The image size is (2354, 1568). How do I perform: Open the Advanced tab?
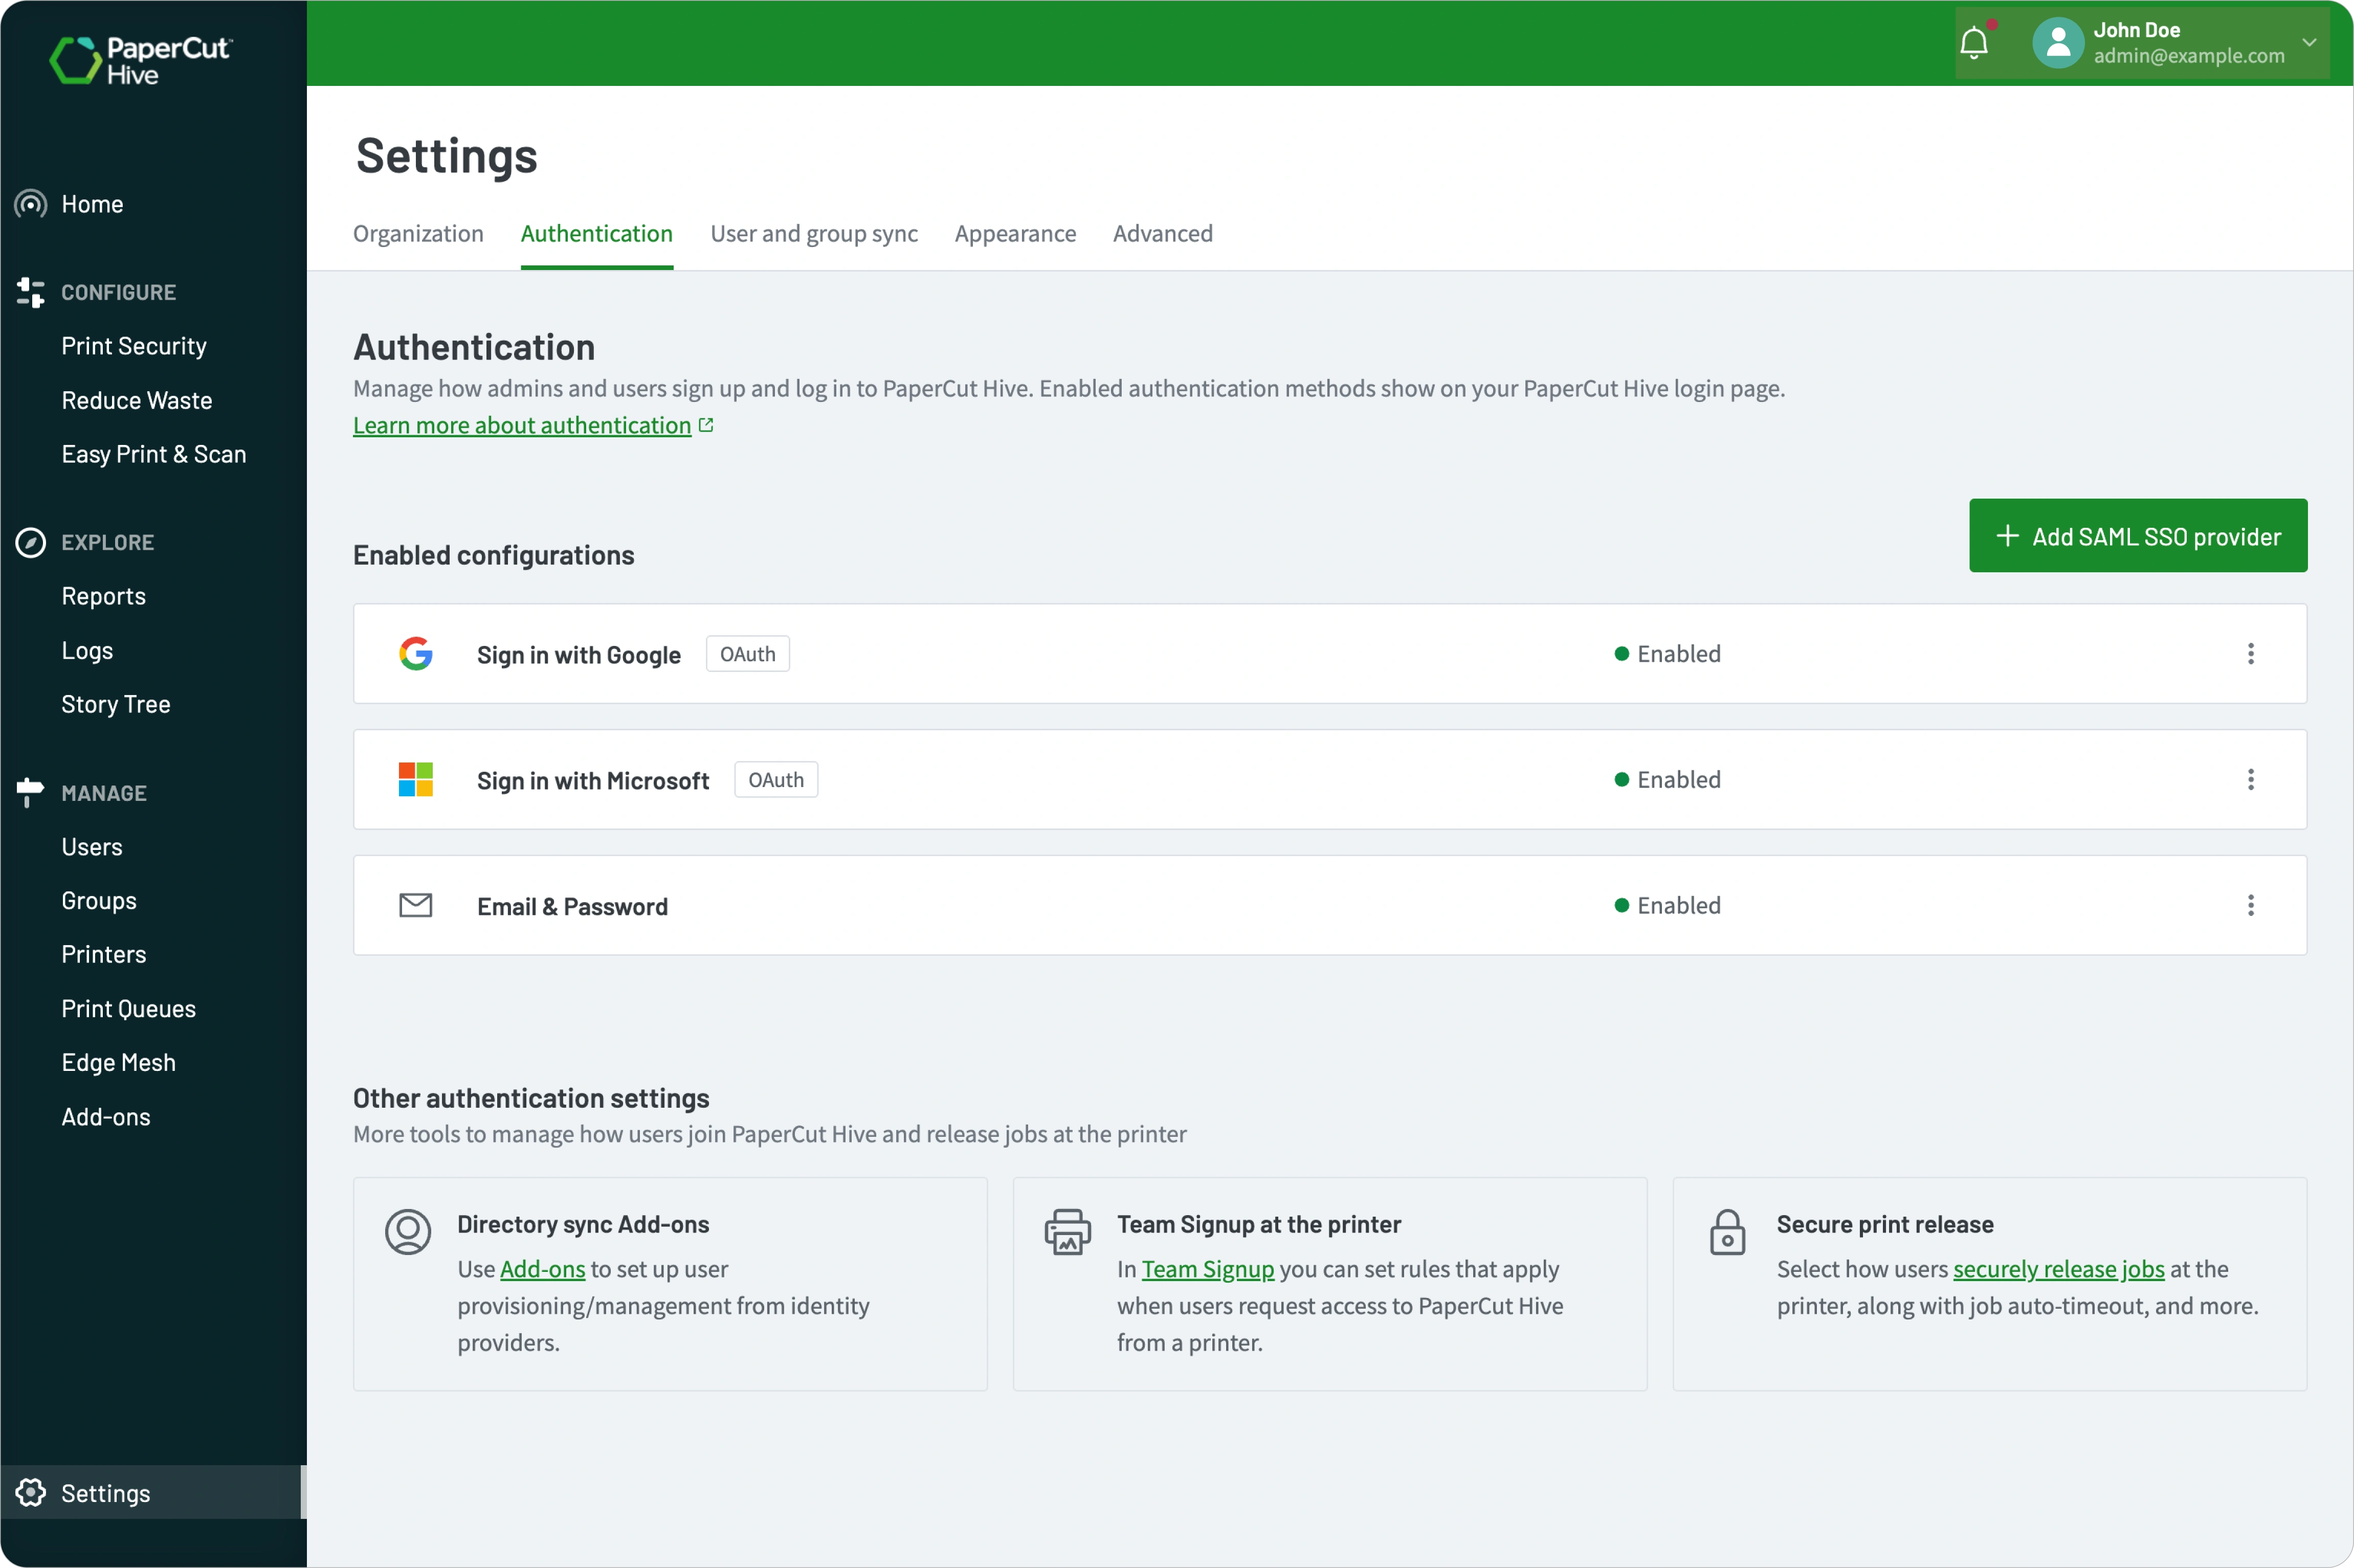(1163, 234)
